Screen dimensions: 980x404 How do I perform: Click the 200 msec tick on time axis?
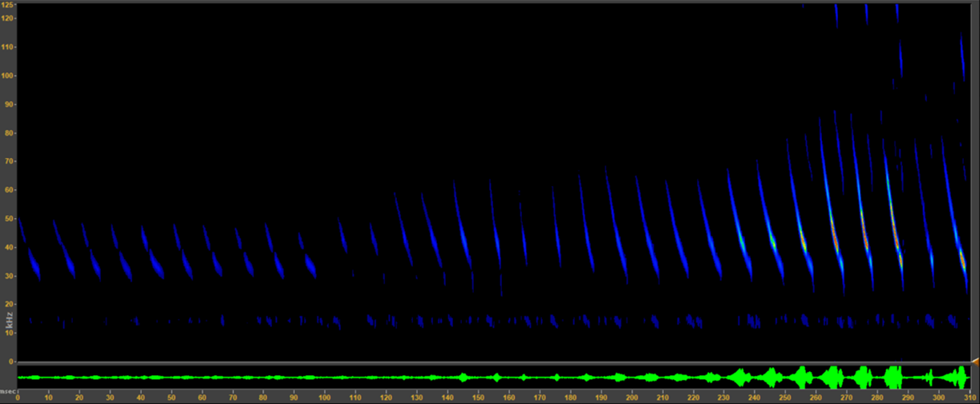click(633, 398)
